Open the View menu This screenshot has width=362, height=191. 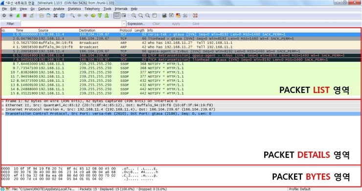pos(23,9)
